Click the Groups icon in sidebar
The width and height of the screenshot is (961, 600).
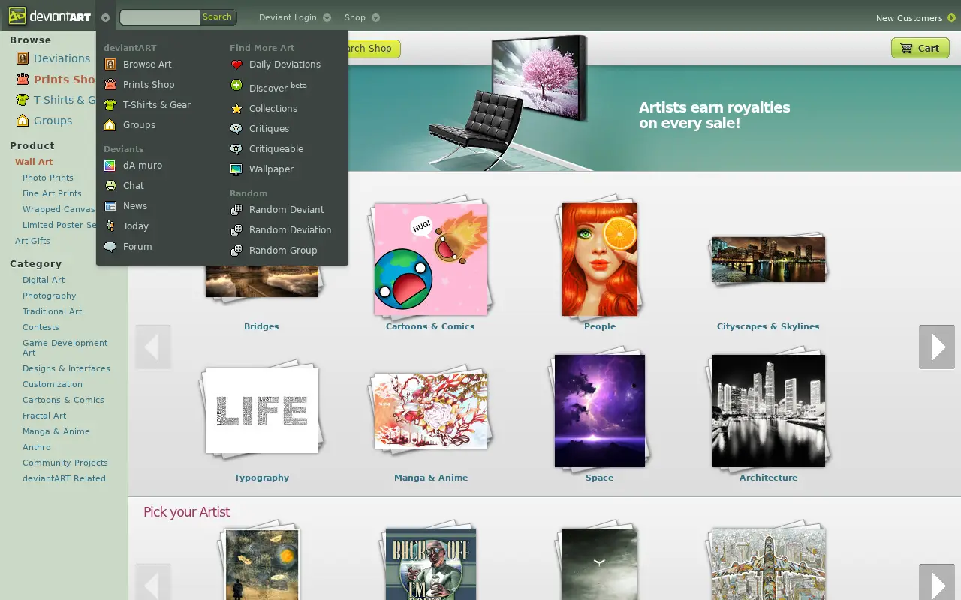point(23,121)
